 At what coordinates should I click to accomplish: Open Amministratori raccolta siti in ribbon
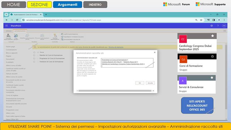[x=71, y=40]
